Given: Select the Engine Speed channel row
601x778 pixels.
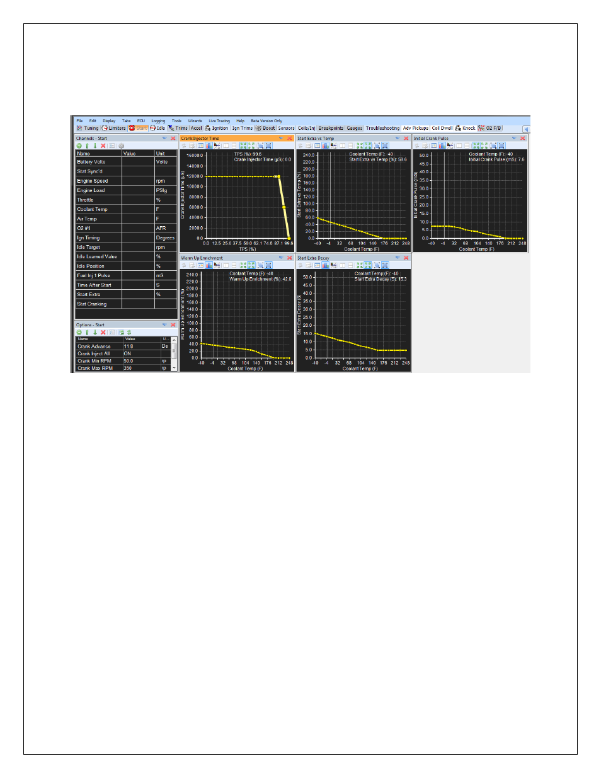Looking at the screenshot, I should pos(126,181).
